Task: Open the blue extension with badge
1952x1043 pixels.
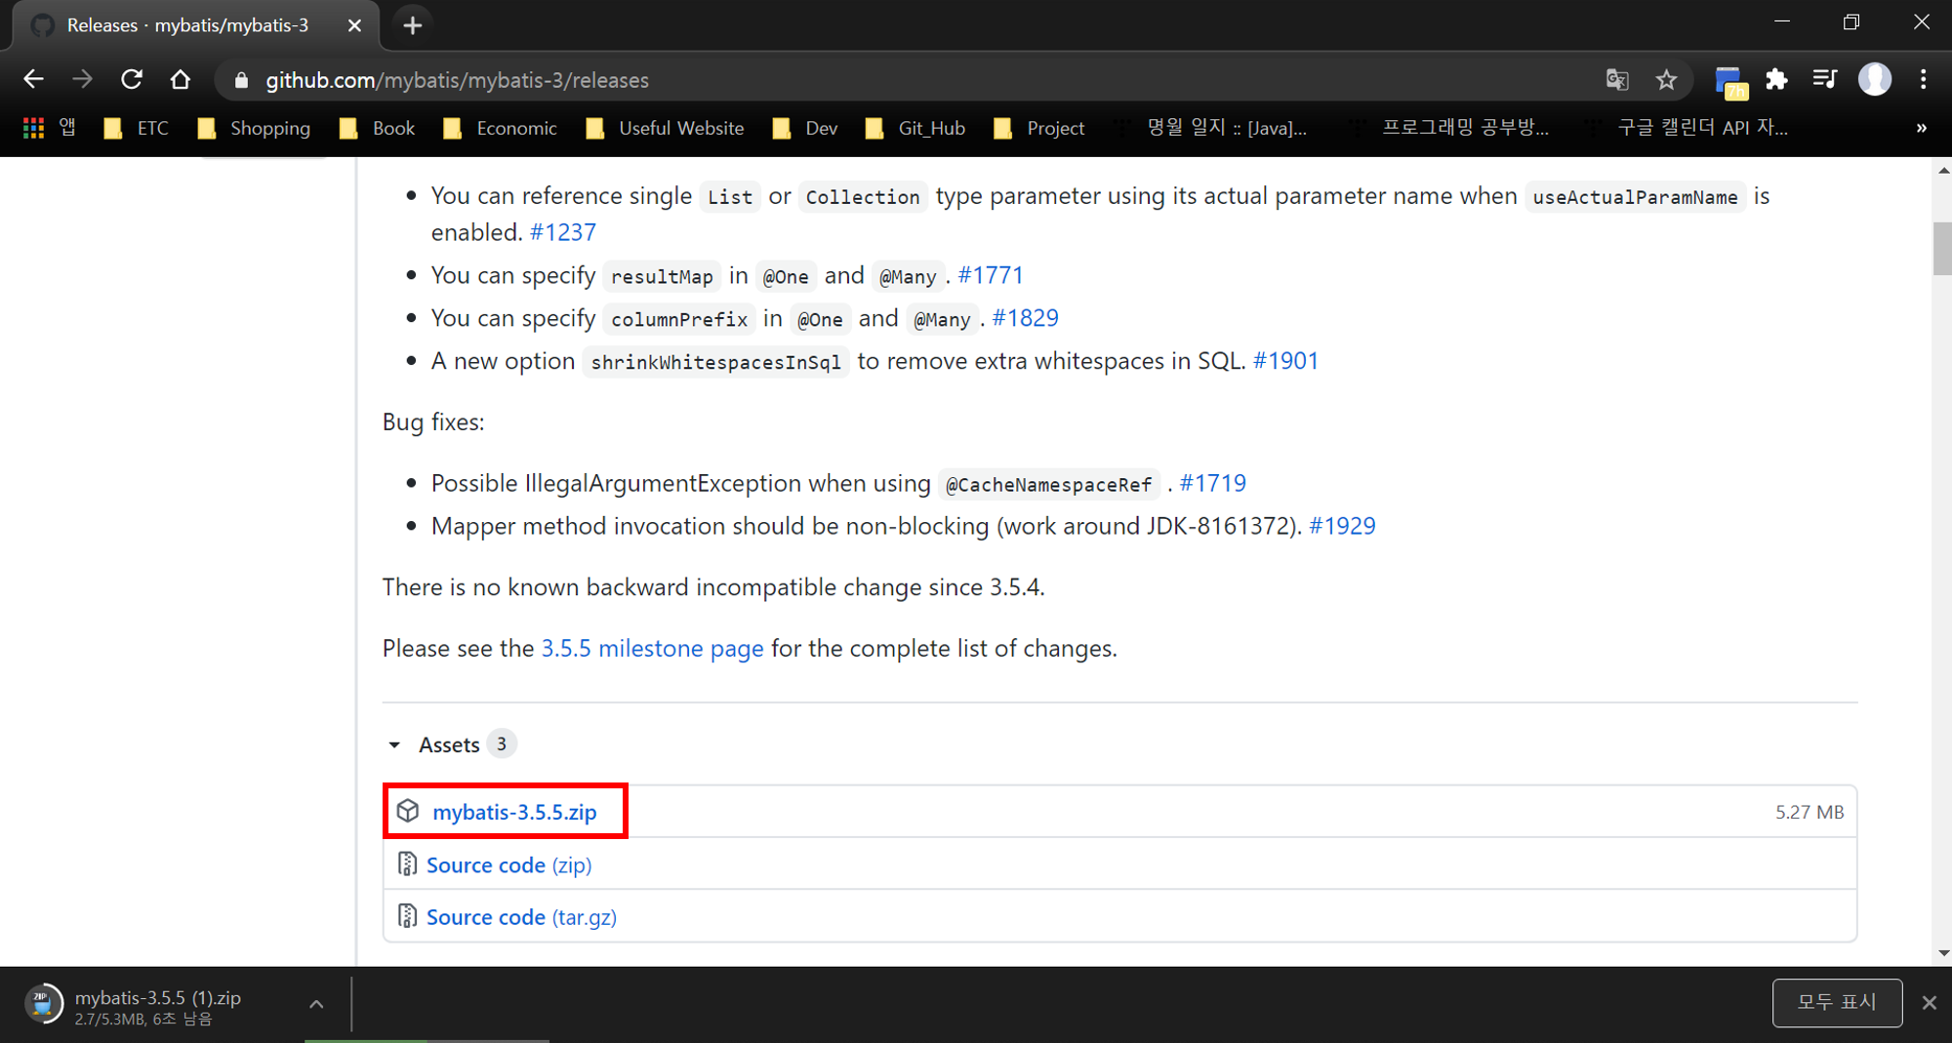Action: pyautogui.click(x=1729, y=82)
